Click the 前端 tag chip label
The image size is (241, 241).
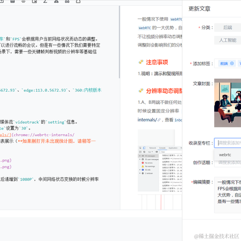pyautogui.click(x=224, y=63)
